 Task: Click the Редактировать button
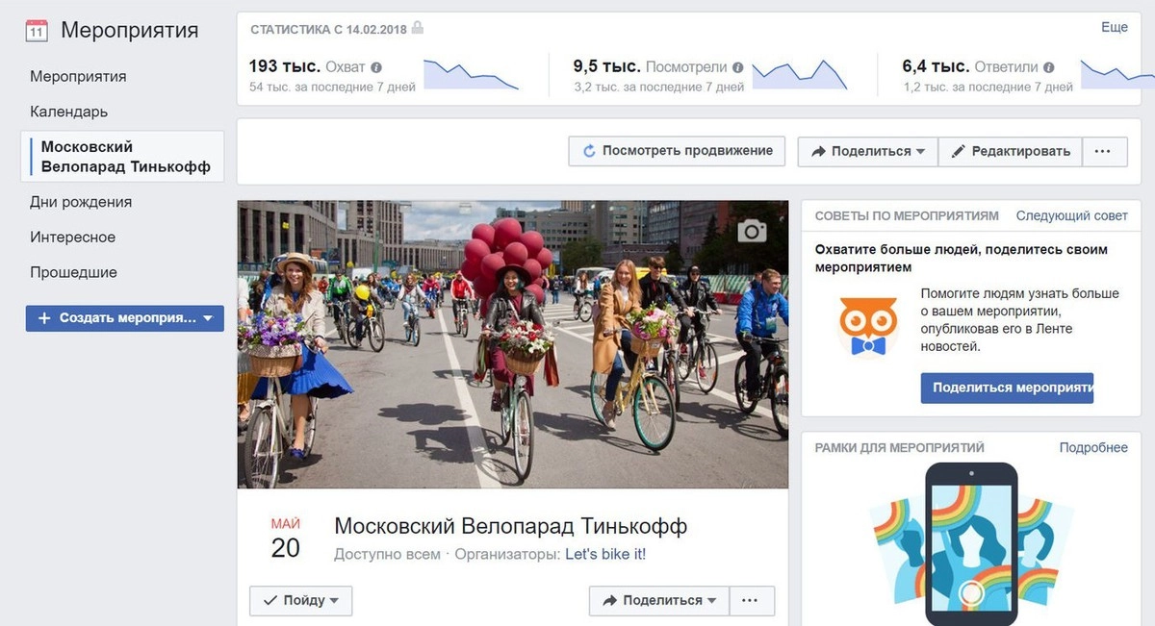1010,151
